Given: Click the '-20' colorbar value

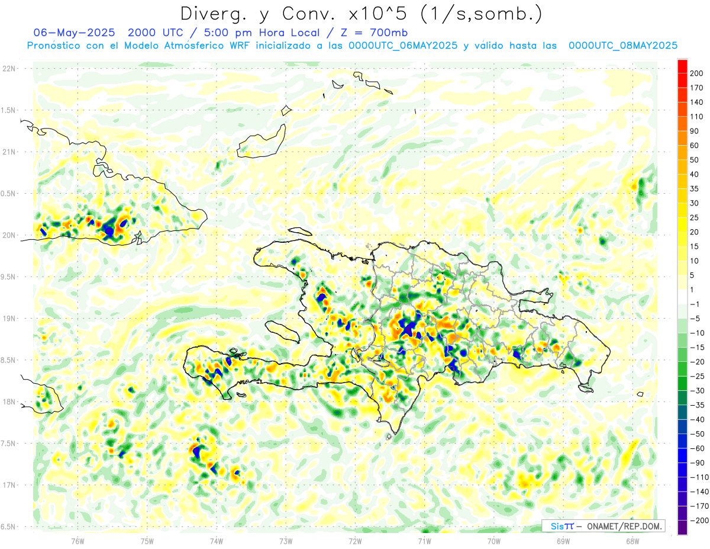Looking at the screenshot, I should pos(698,362).
